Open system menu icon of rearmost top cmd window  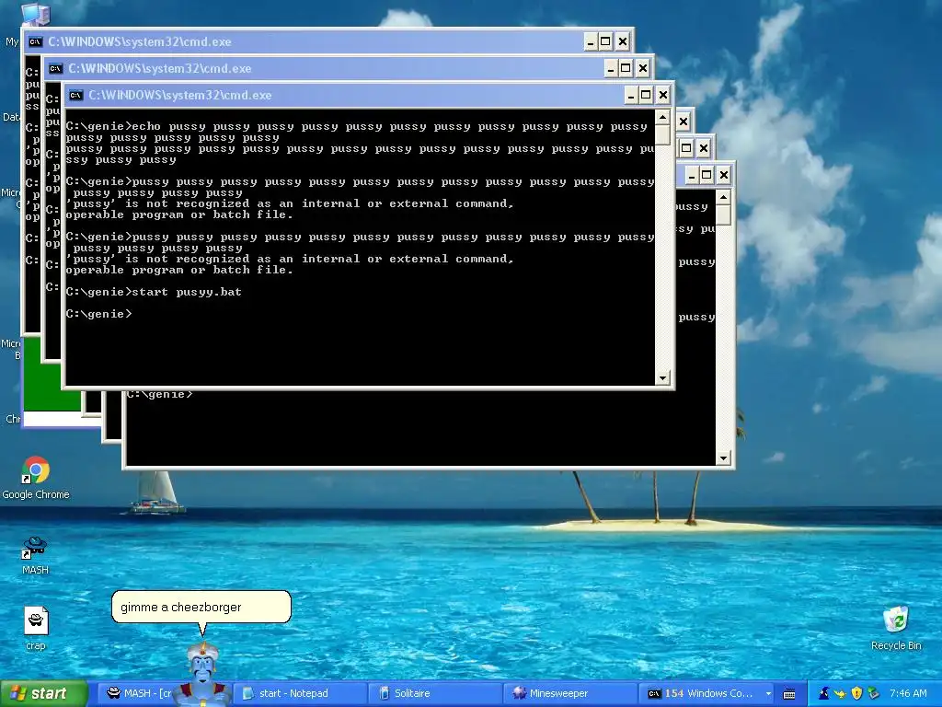coord(36,42)
